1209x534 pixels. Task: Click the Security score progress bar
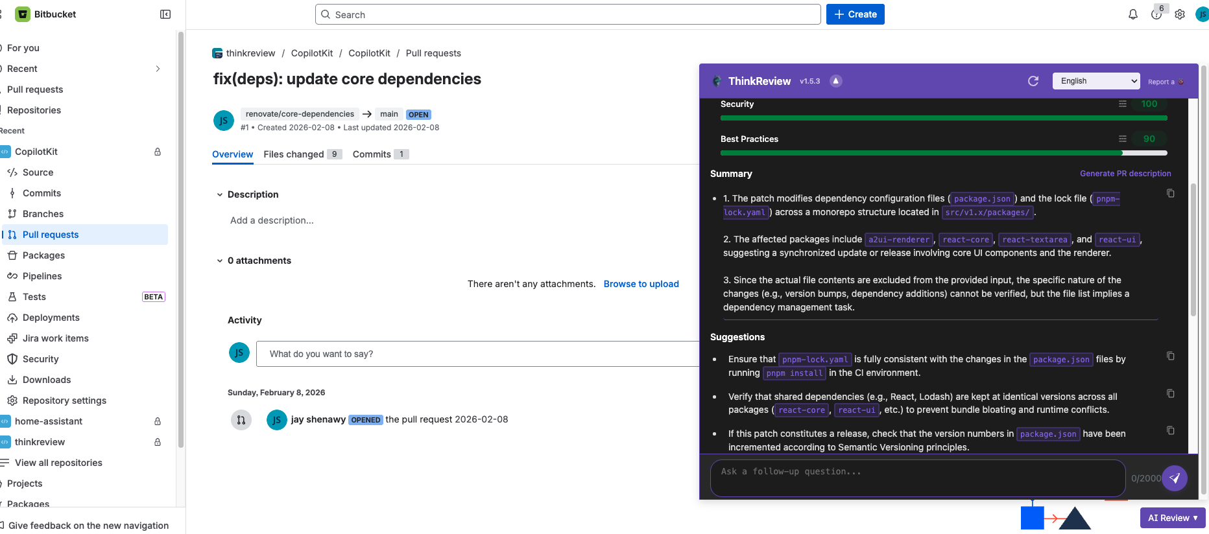tap(944, 118)
